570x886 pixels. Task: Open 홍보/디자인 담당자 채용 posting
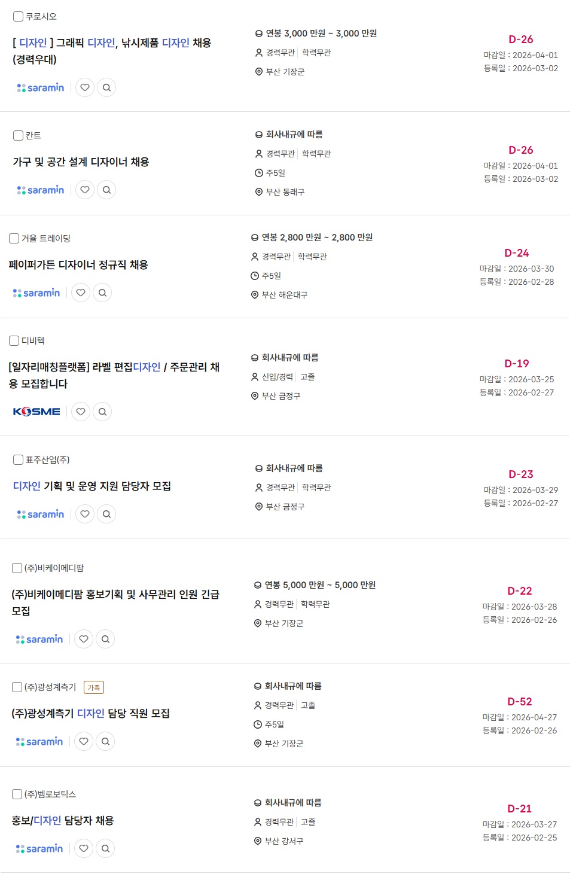(x=63, y=821)
